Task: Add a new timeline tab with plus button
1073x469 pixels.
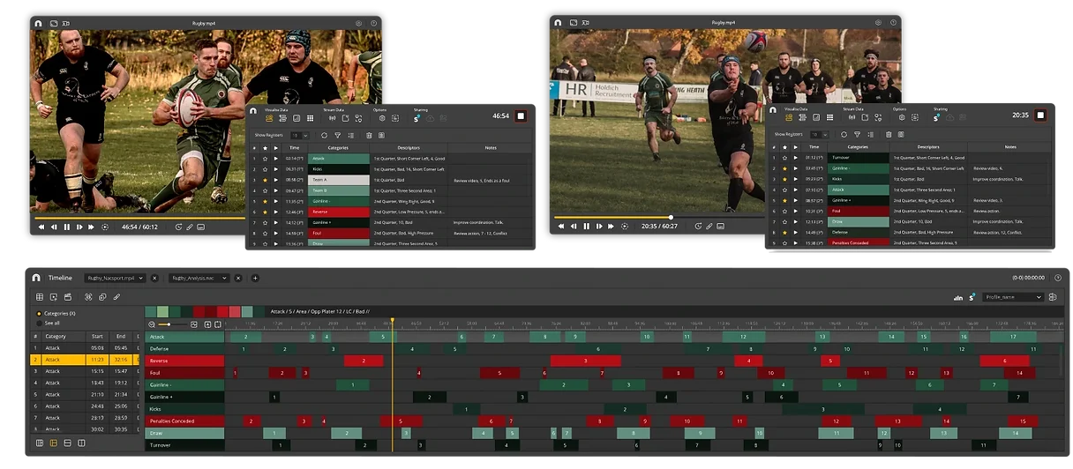Action: click(x=255, y=278)
